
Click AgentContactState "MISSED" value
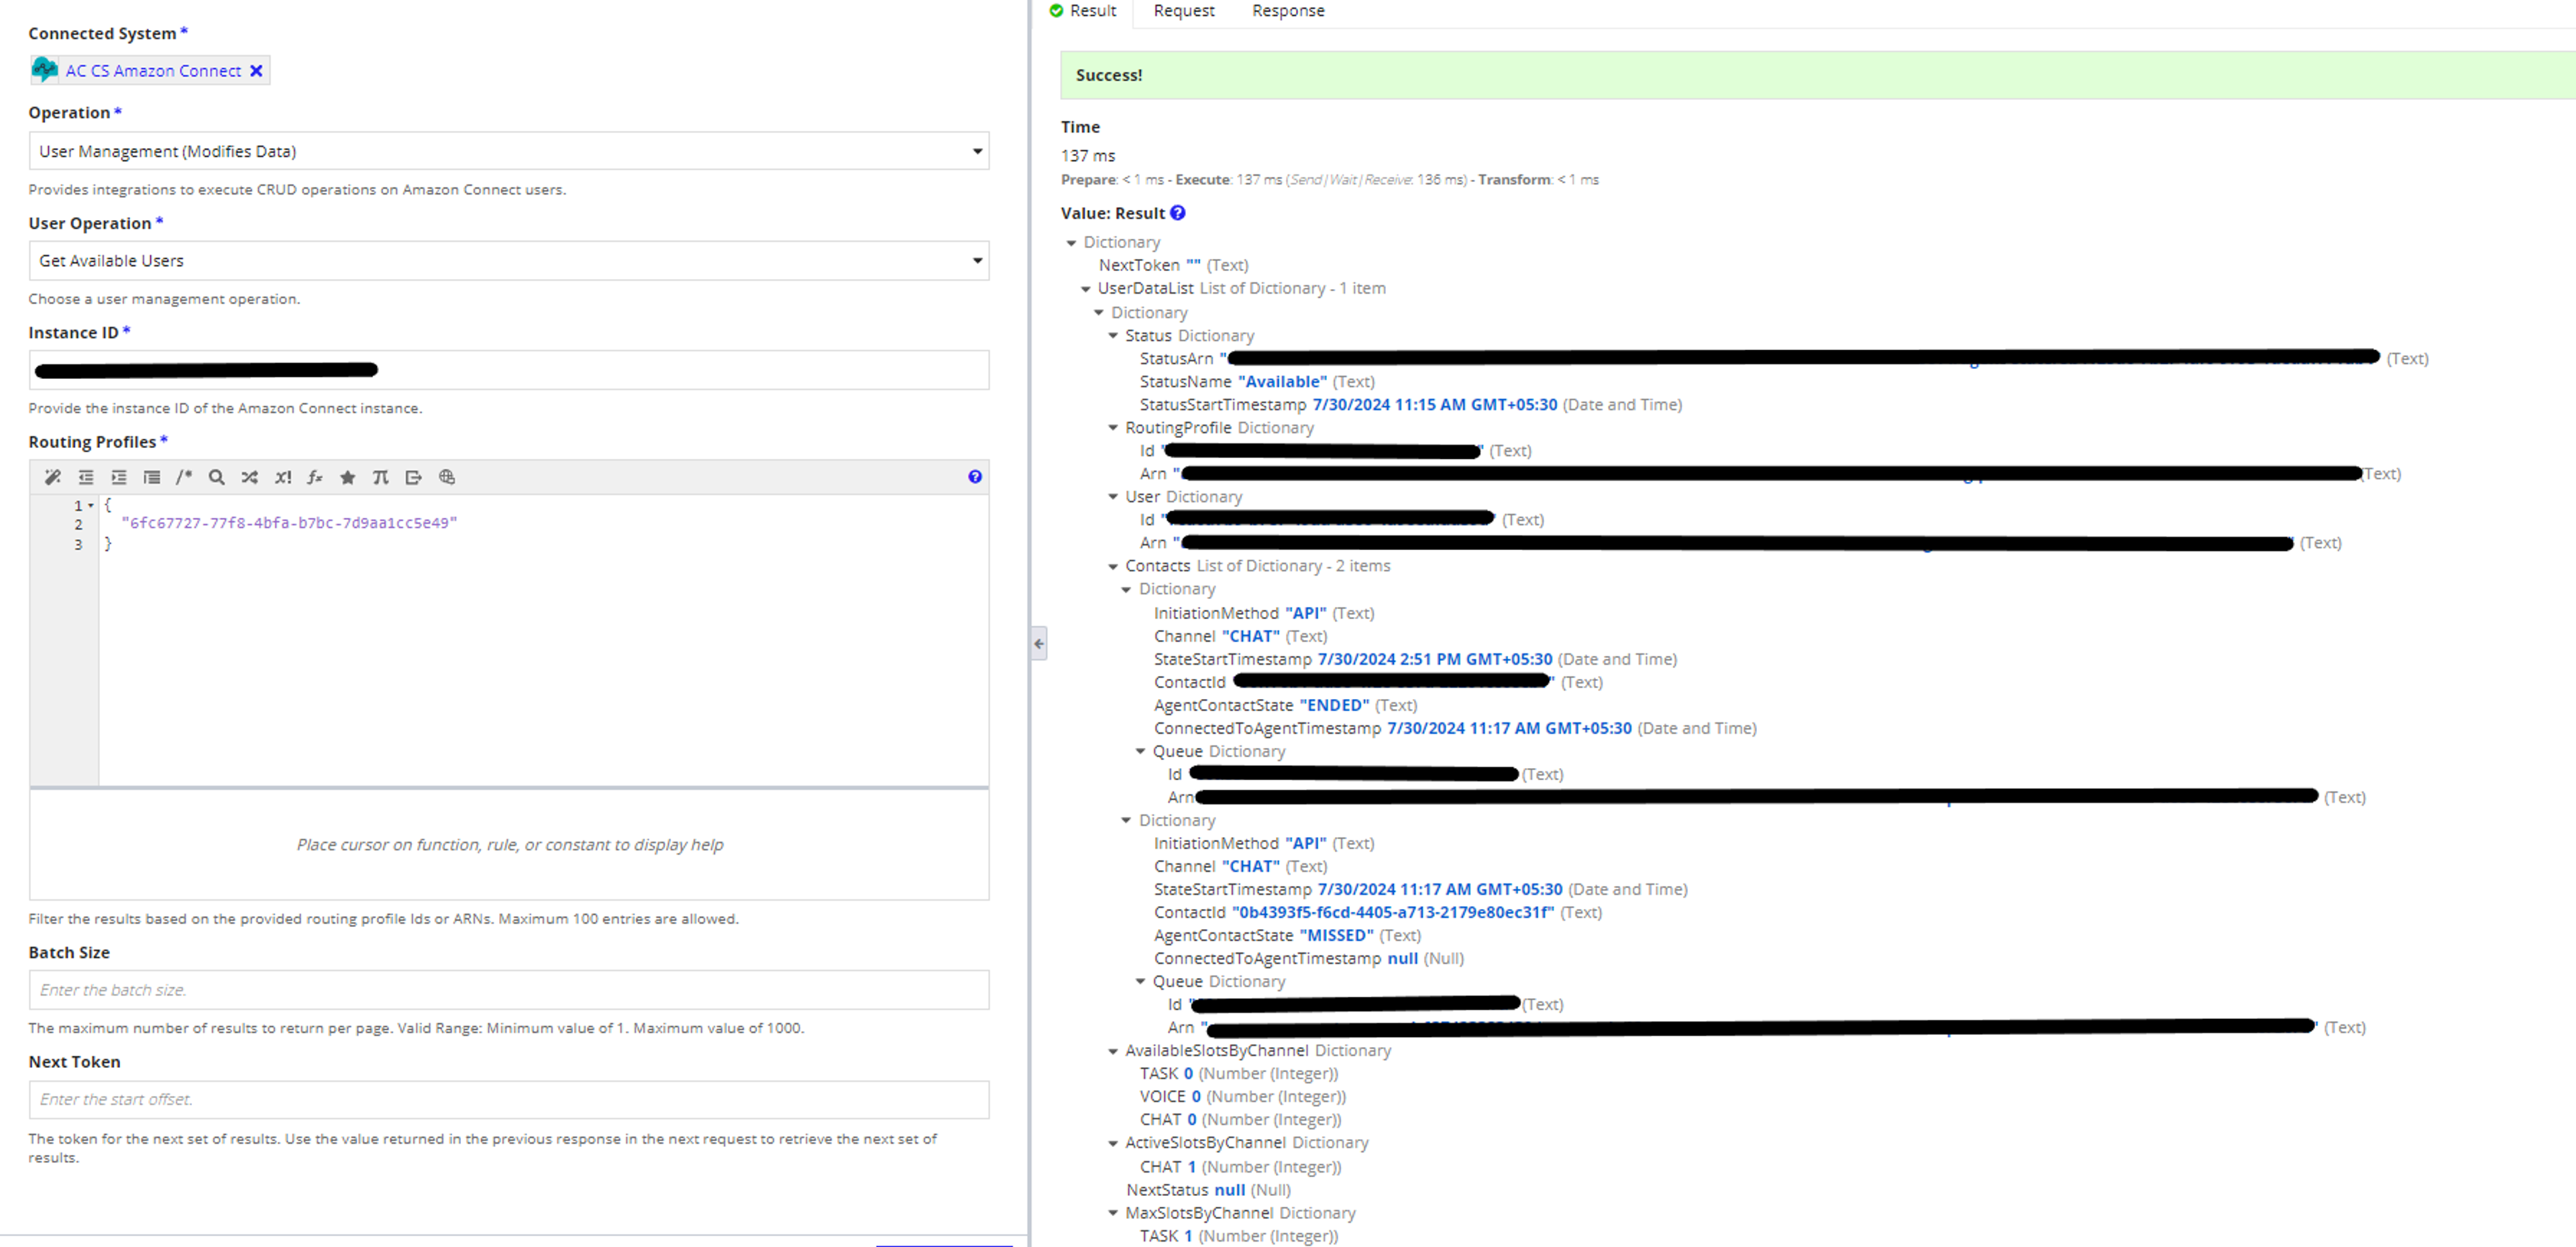[1336, 936]
